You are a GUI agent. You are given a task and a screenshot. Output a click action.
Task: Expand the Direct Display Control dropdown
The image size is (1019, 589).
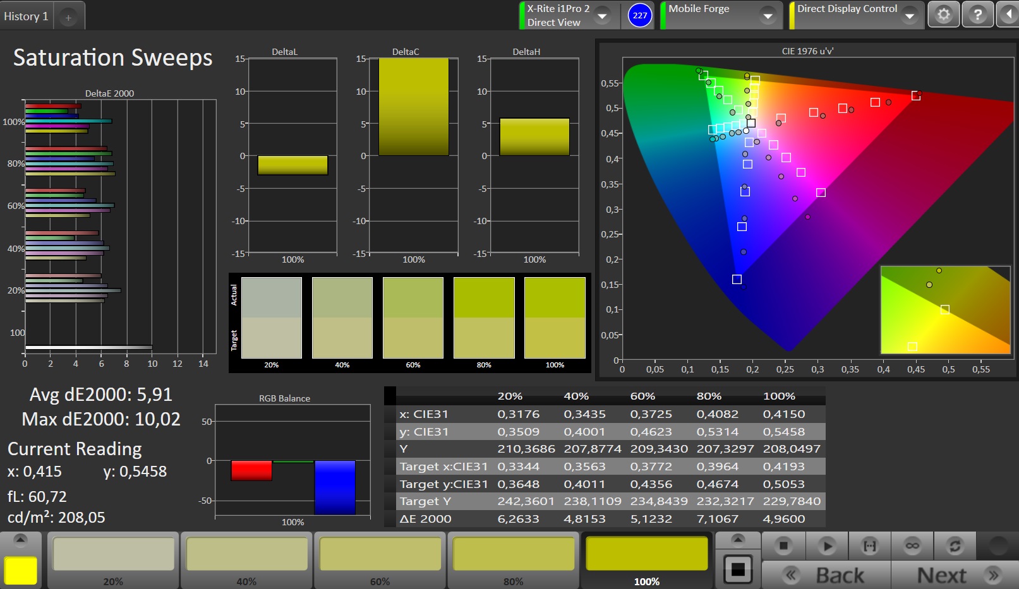coord(909,16)
